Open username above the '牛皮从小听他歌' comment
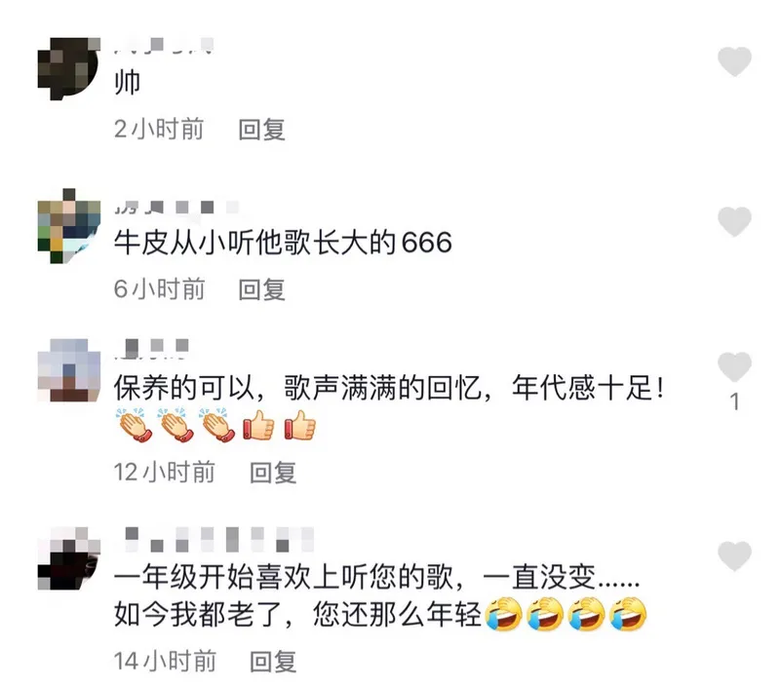This screenshot has width=780, height=686. coord(176,207)
